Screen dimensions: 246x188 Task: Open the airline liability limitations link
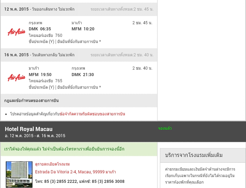(92, 114)
